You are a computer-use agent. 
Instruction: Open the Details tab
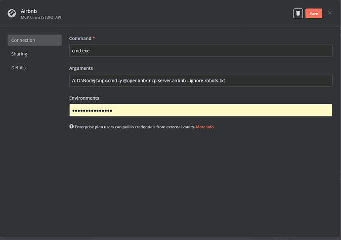pyautogui.click(x=18, y=68)
